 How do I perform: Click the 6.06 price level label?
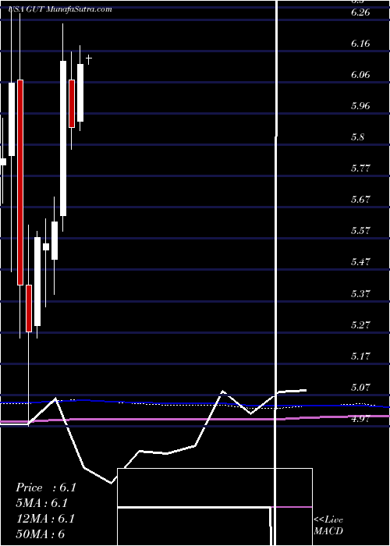[x=361, y=75]
